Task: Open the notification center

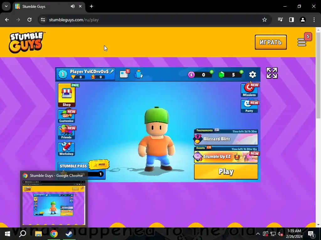Action: [x=311, y=234]
